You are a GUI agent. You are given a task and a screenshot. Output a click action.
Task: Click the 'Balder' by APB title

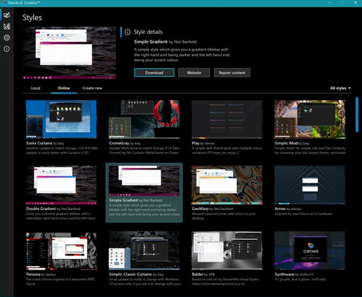click(203, 274)
